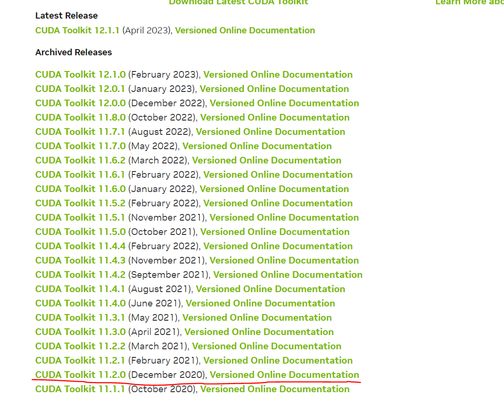Open CUDA Toolkit 11.4.0 link

point(80,303)
